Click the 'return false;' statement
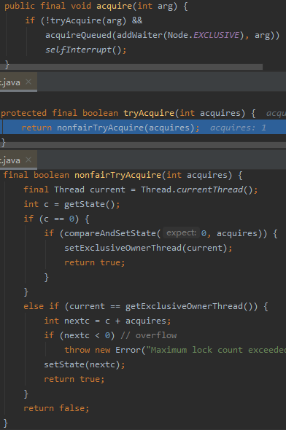This screenshot has width=286, height=430. (x=56, y=408)
